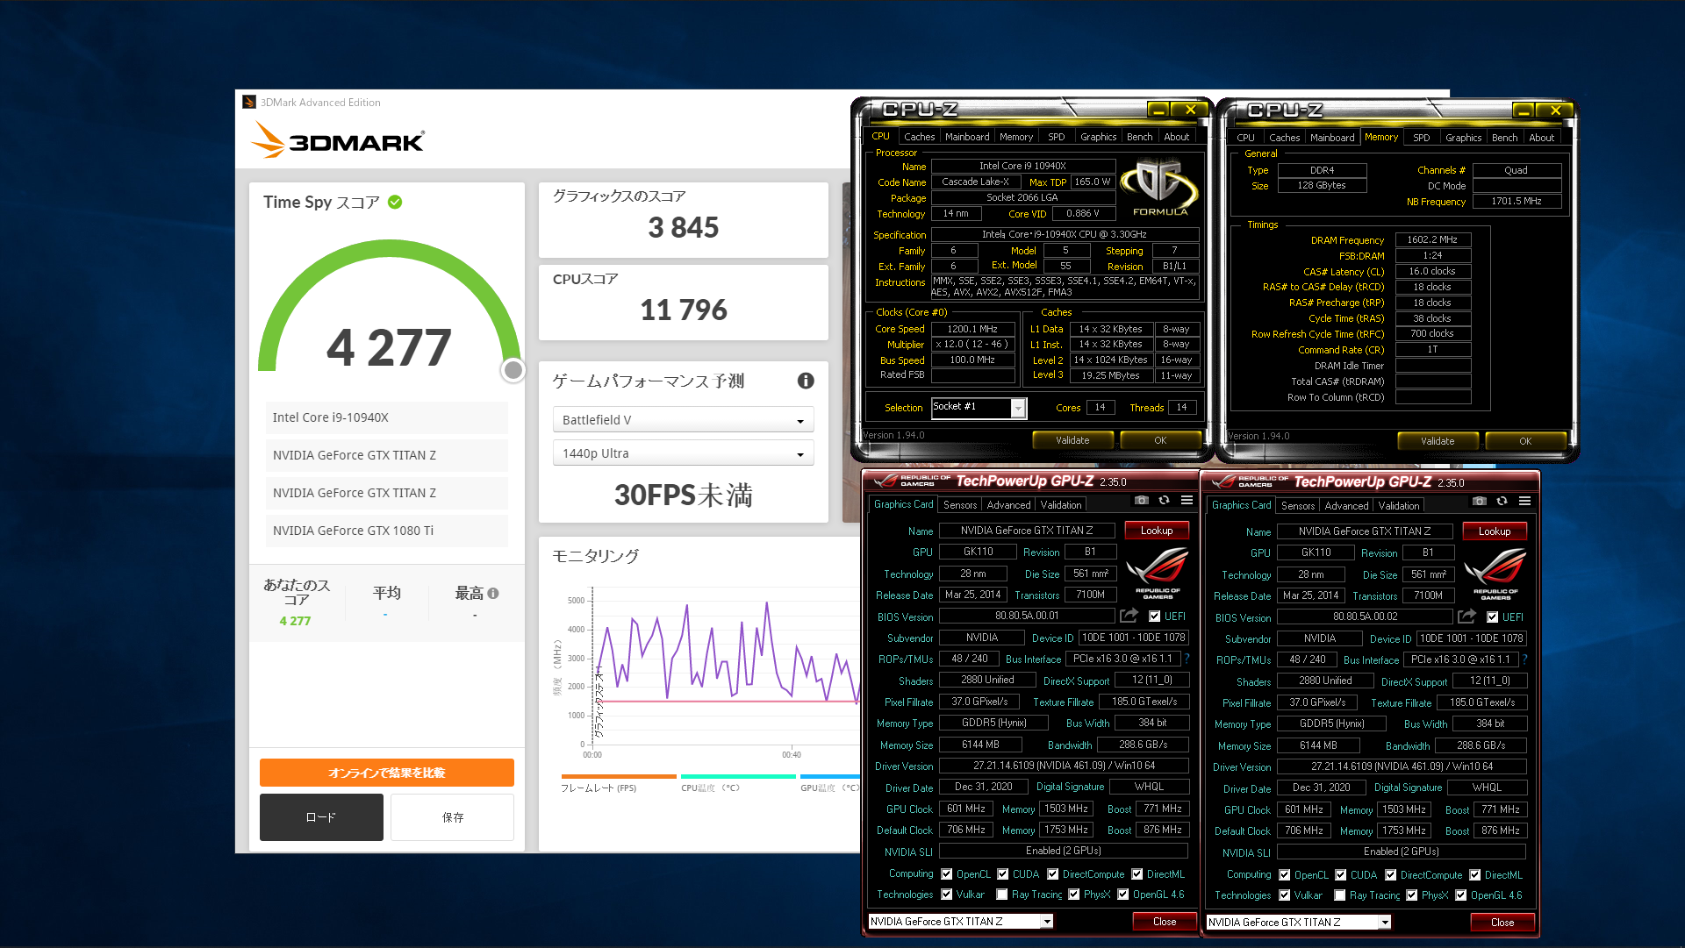
Task: Click ROG logo in right GPU-Z window
Action: [x=1495, y=574]
